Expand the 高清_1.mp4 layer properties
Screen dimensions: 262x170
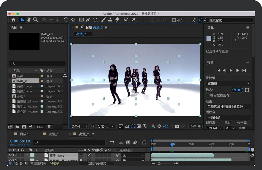28,156
